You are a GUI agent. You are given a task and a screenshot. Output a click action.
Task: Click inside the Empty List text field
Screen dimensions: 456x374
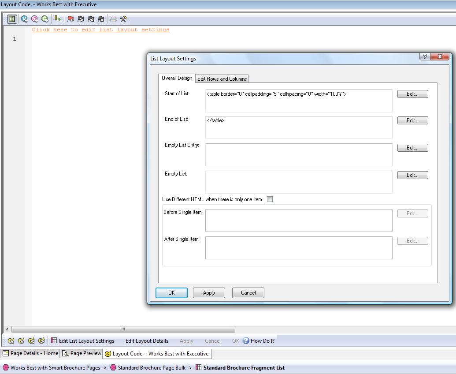pyautogui.click(x=298, y=182)
